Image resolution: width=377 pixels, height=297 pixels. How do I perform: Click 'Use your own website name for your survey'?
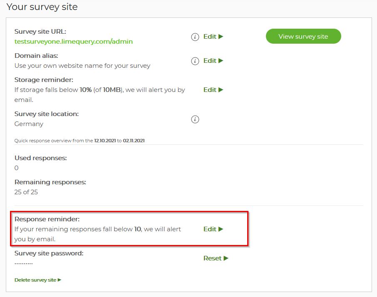(x=82, y=66)
